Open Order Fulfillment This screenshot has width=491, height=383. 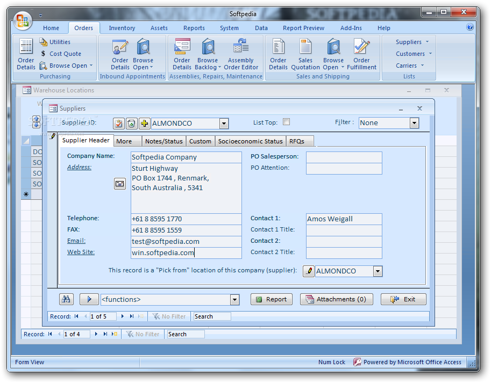[361, 54]
